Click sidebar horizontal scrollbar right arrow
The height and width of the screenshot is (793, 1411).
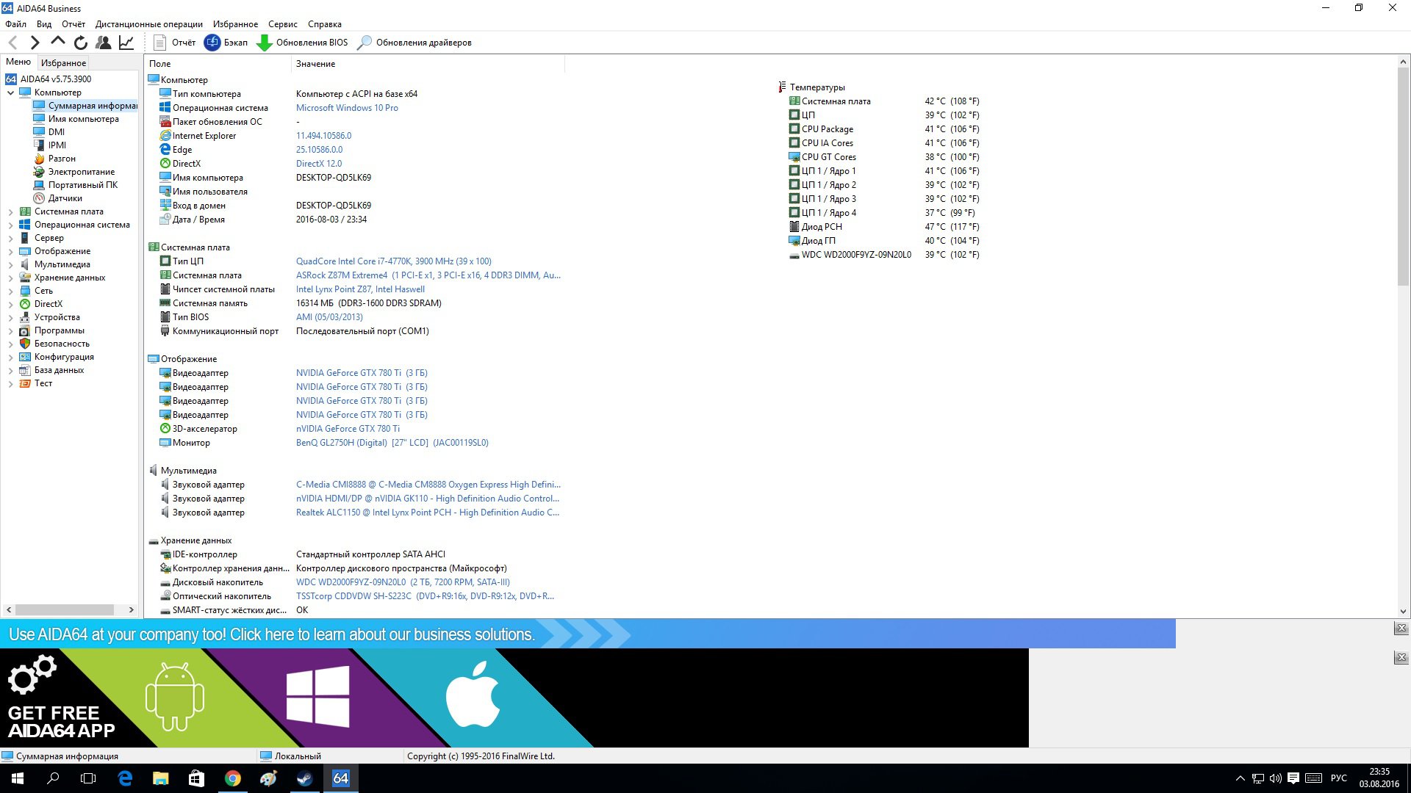pos(131,609)
